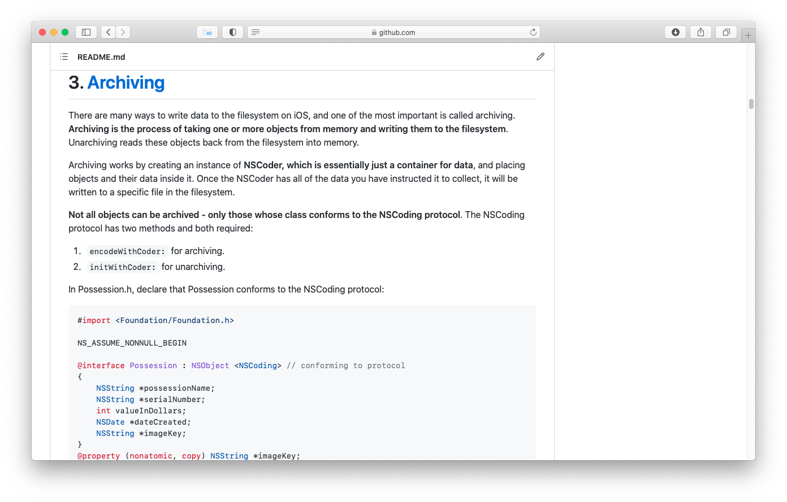Select the encodeWithCoder: code text
Screen dimensions: 787x502
click(127, 251)
